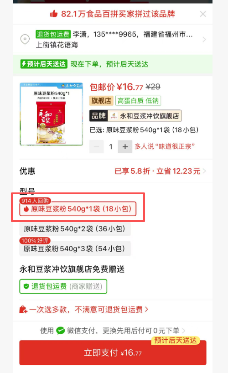The width and height of the screenshot is (228, 373).
Task: View soy milk powder product thumbnail
Action: click(x=51, y=114)
